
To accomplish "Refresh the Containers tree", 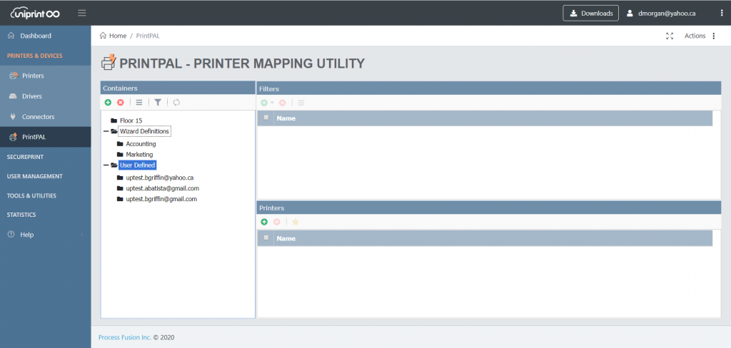I will [176, 103].
